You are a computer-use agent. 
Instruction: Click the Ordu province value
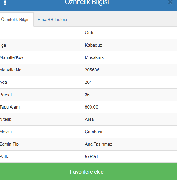(90, 33)
